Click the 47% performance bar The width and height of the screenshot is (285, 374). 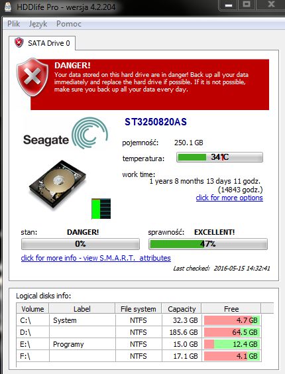point(208,244)
